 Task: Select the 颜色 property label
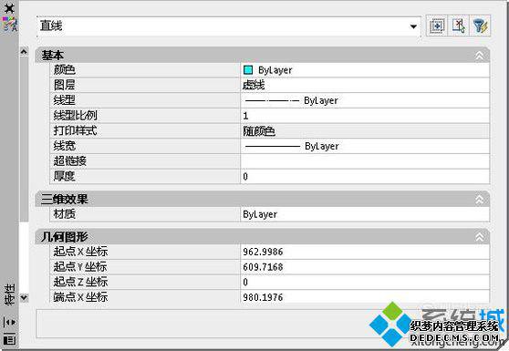point(64,70)
